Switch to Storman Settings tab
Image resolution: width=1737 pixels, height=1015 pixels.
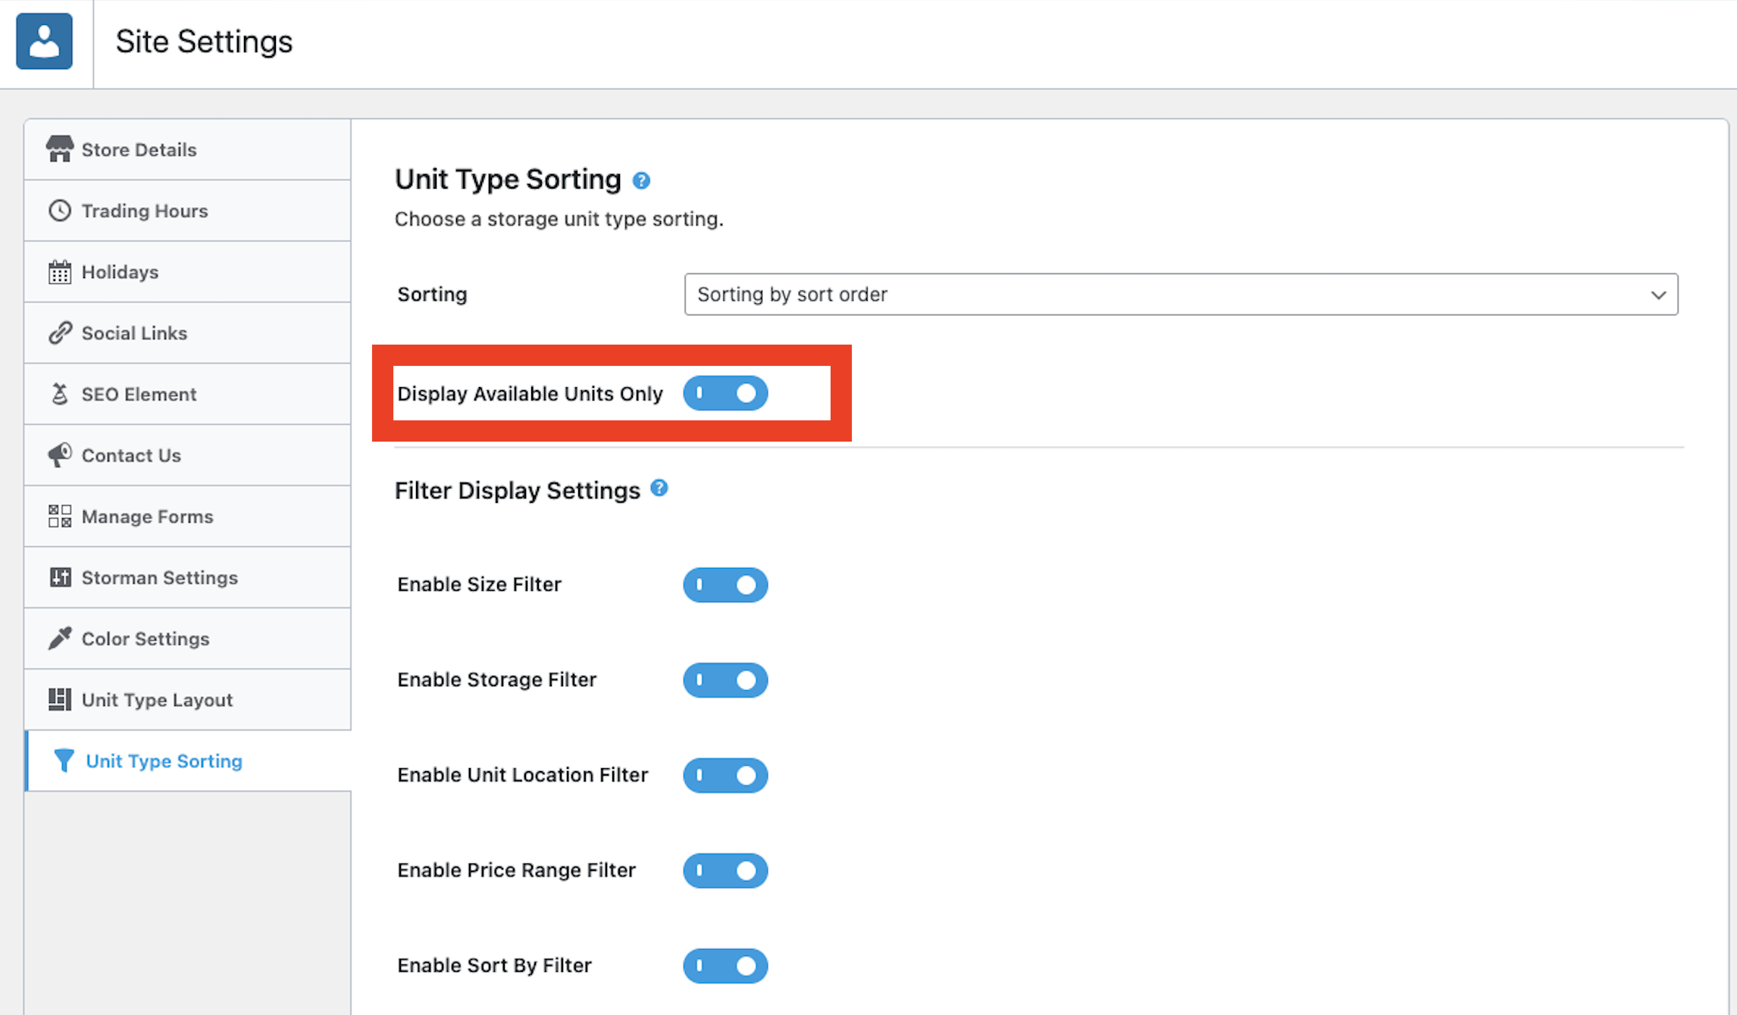pyautogui.click(x=159, y=578)
